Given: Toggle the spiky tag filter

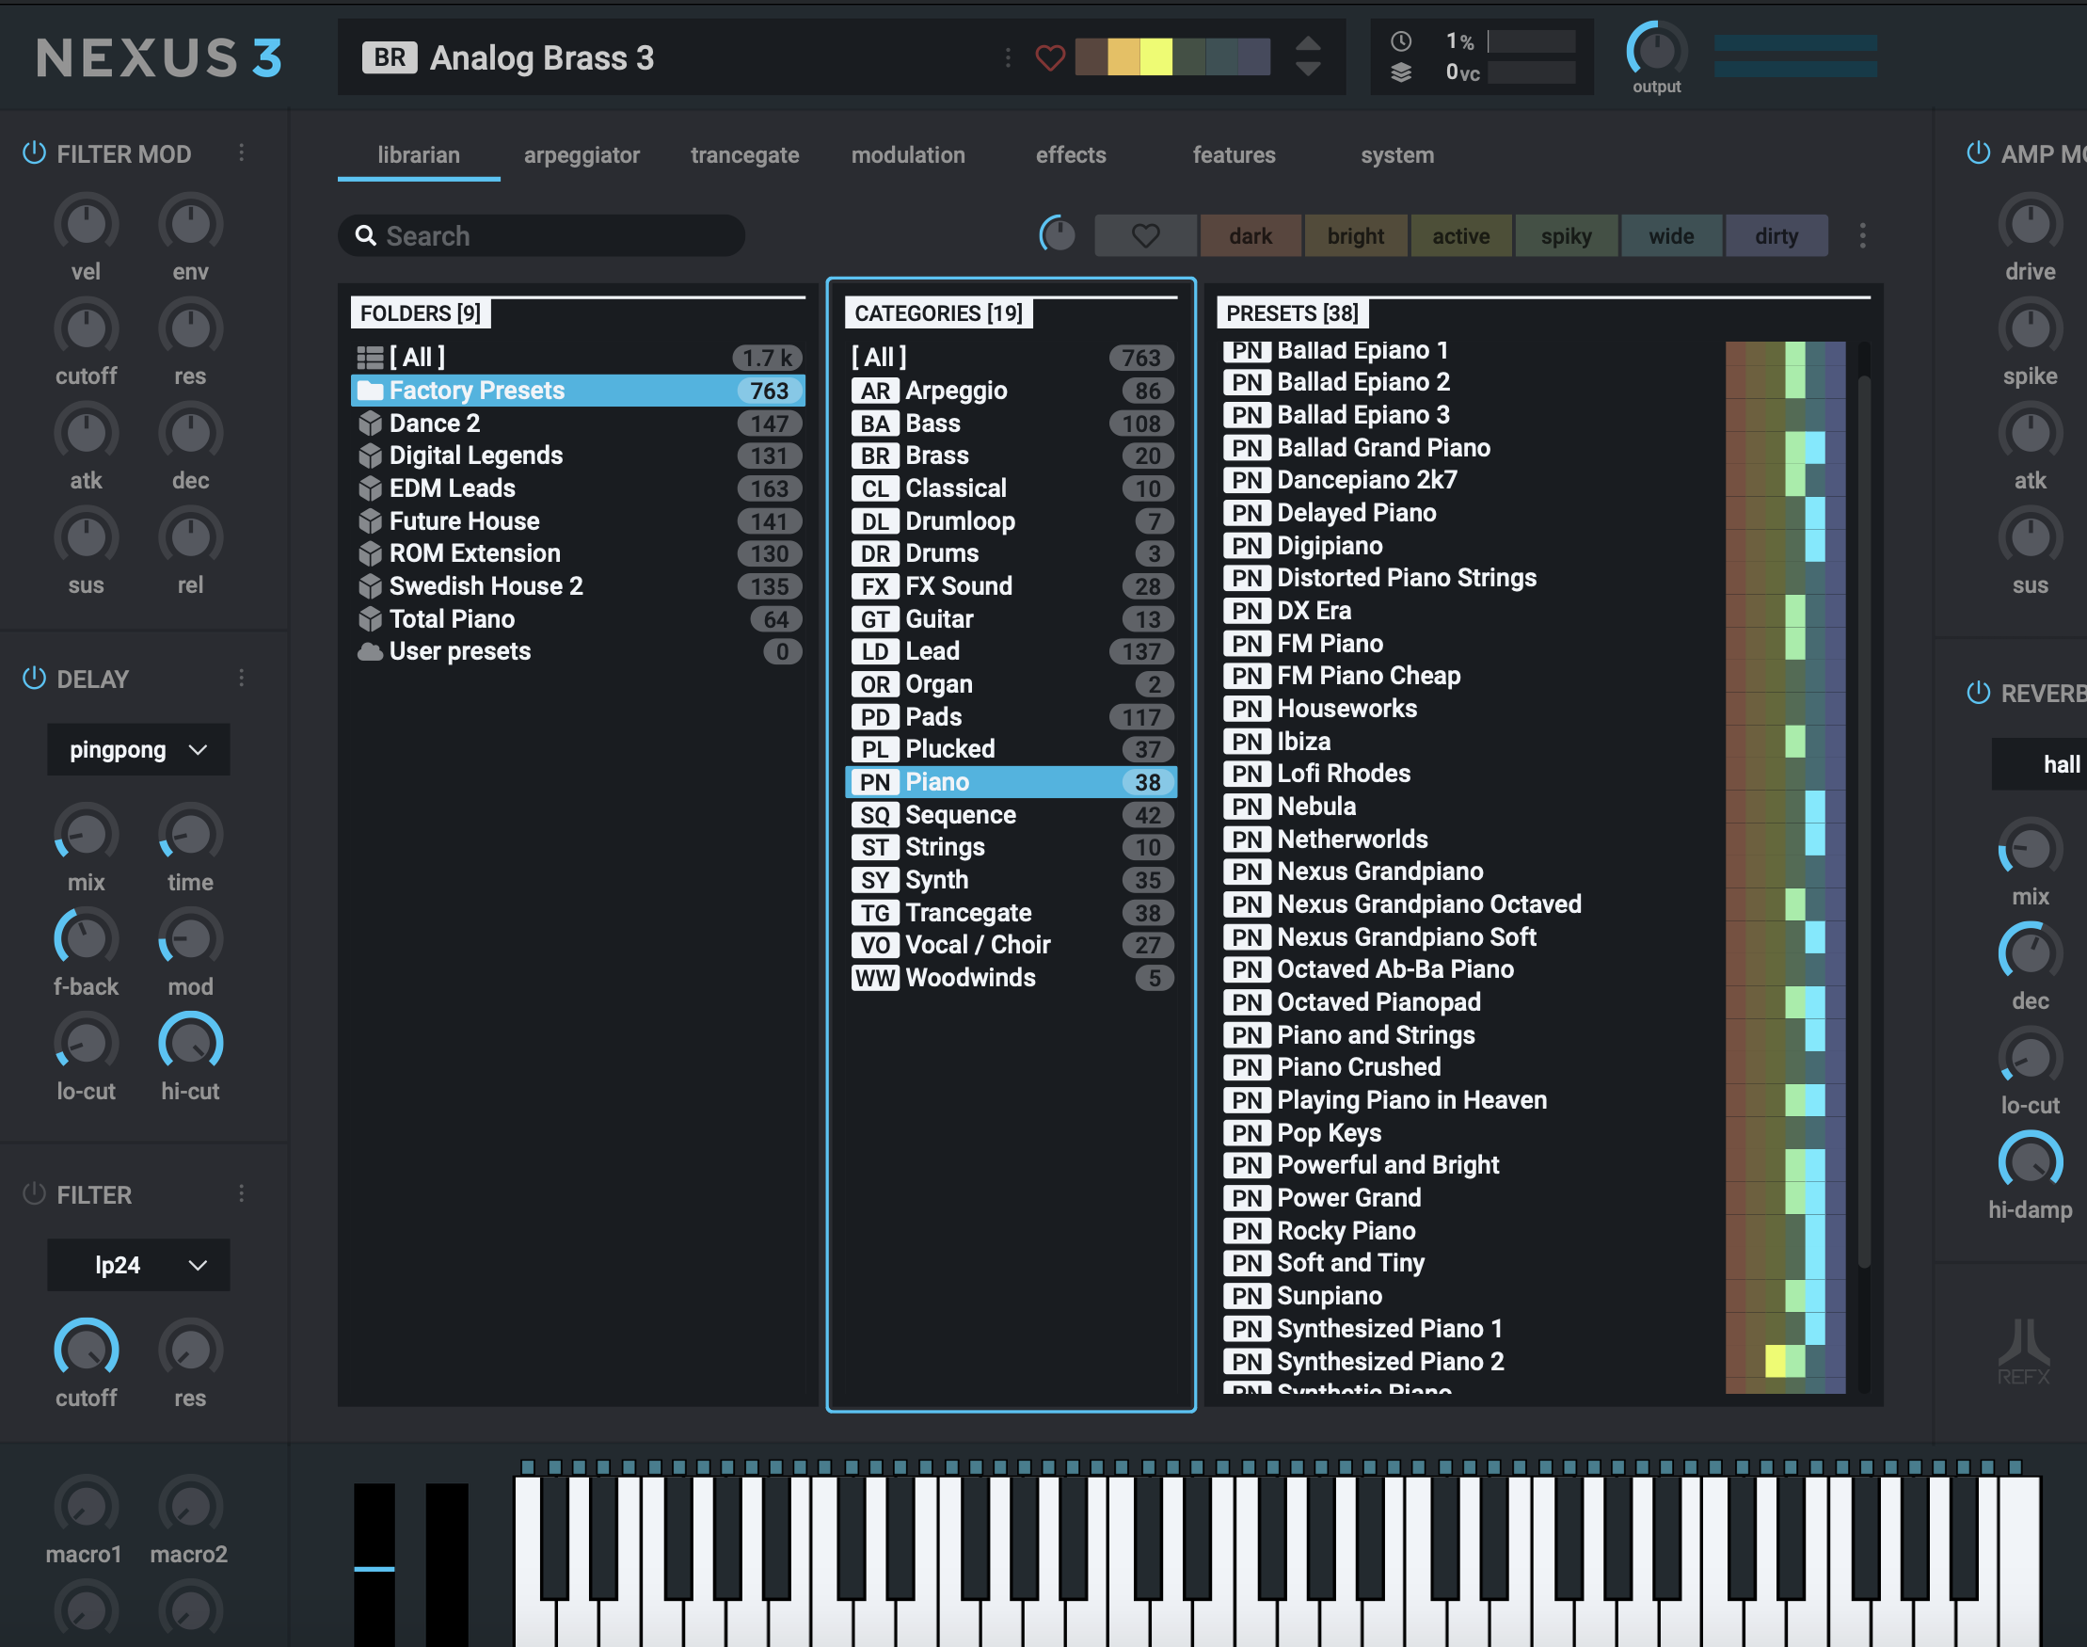Looking at the screenshot, I should (x=1566, y=235).
